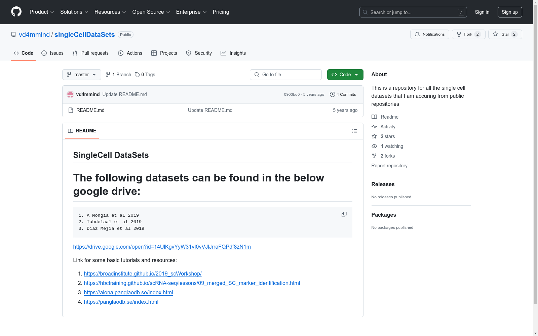The image size is (538, 336).
Task: Star this repository
Action: 505,34
